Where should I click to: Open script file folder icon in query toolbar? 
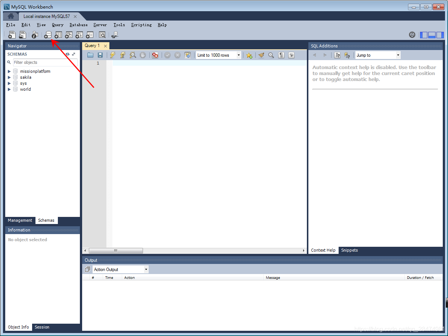[90, 55]
